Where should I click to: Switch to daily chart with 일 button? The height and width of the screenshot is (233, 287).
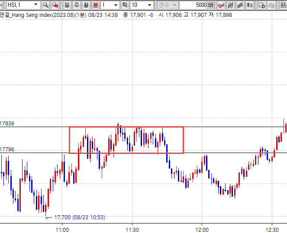click(67, 5)
